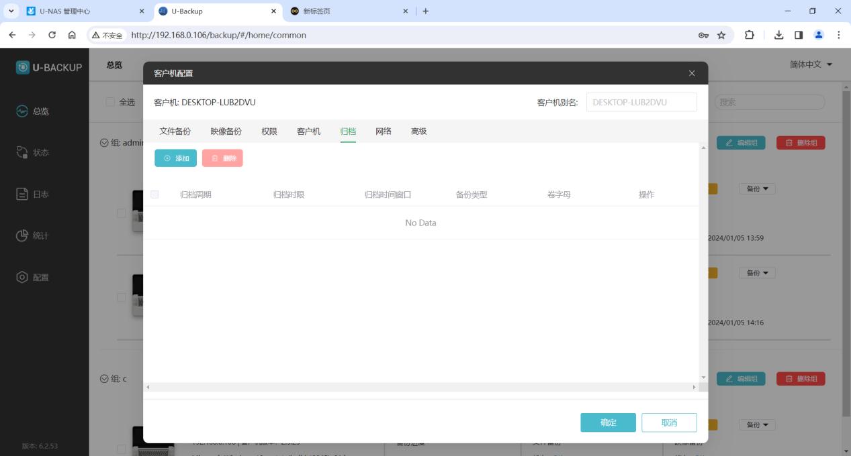
Task: Bookmark this page with star icon
Action: coord(721,35)
